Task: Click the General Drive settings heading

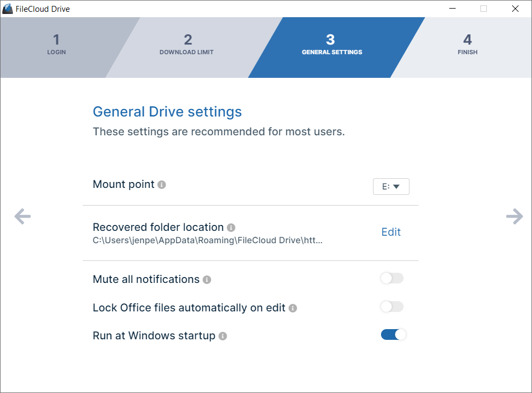Action: 167,112
